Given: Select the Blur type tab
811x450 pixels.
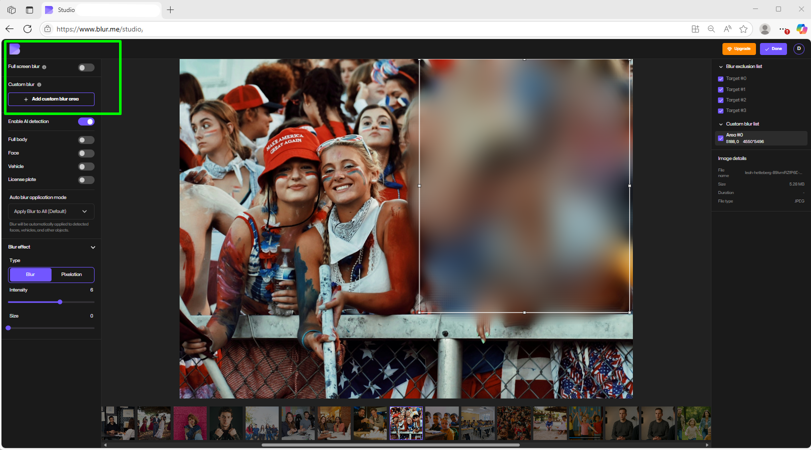Looking at the screenshot, I should [31, 274].
